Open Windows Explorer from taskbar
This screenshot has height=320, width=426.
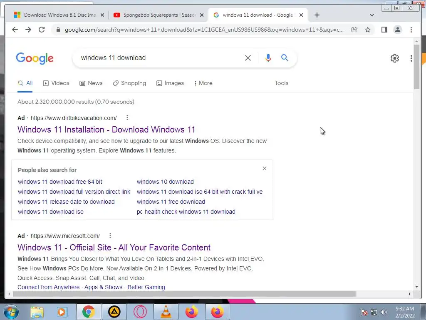click(37, 312)
